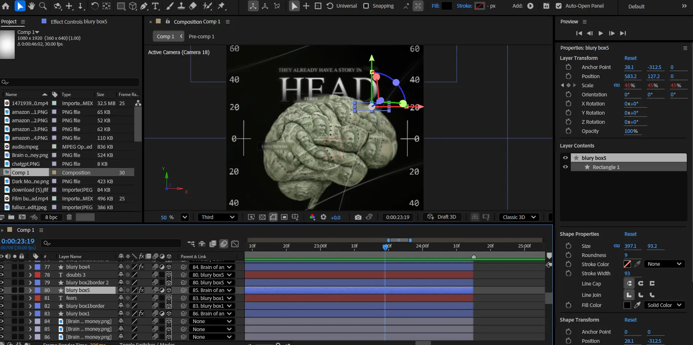Toggle the Snapping checkbox
This screenshot has height=345, width=693.
[366, 6]
